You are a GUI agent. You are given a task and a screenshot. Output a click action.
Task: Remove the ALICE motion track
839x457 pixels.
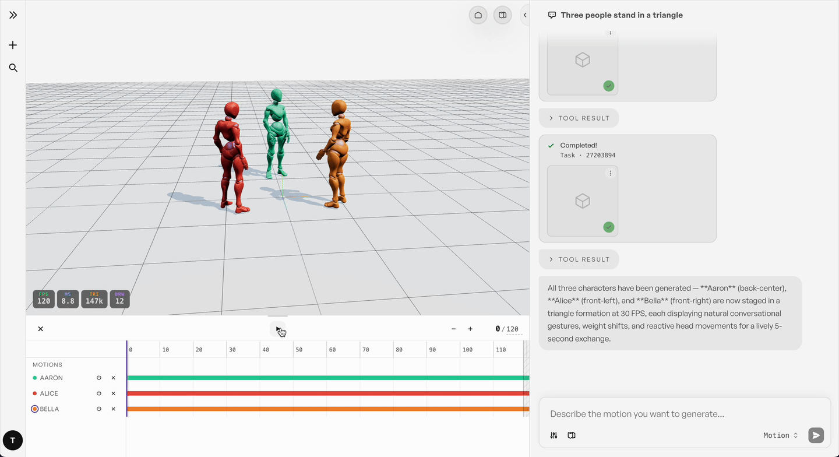coord(114,393)
